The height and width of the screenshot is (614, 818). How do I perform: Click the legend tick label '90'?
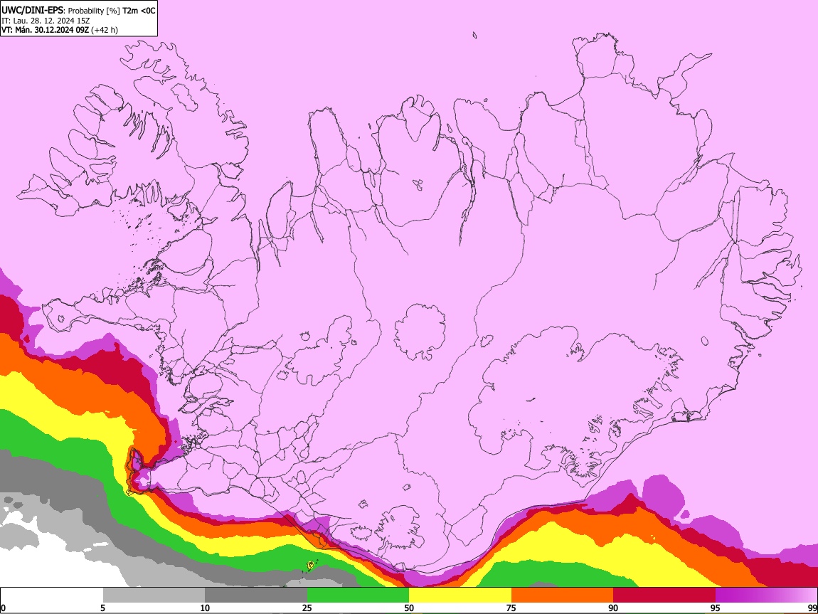pyautogui.click(x=613, y=608)
